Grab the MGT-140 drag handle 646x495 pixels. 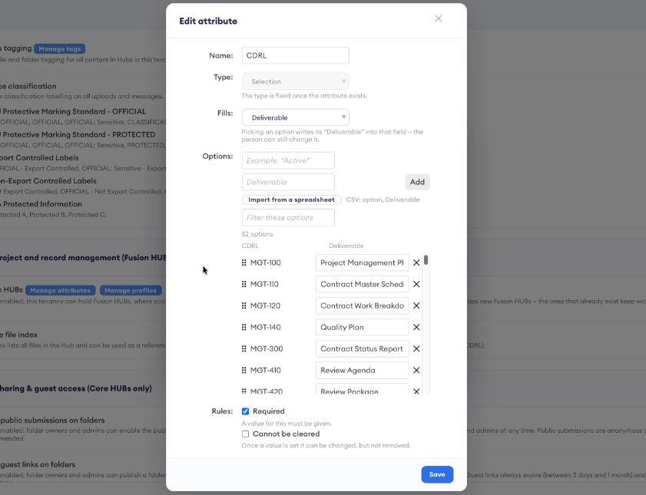(244, 327)
